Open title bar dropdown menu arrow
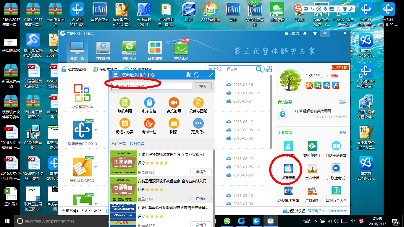Viewport: 404px width, 227px height. pyautogui.click(x=325, y=33)
